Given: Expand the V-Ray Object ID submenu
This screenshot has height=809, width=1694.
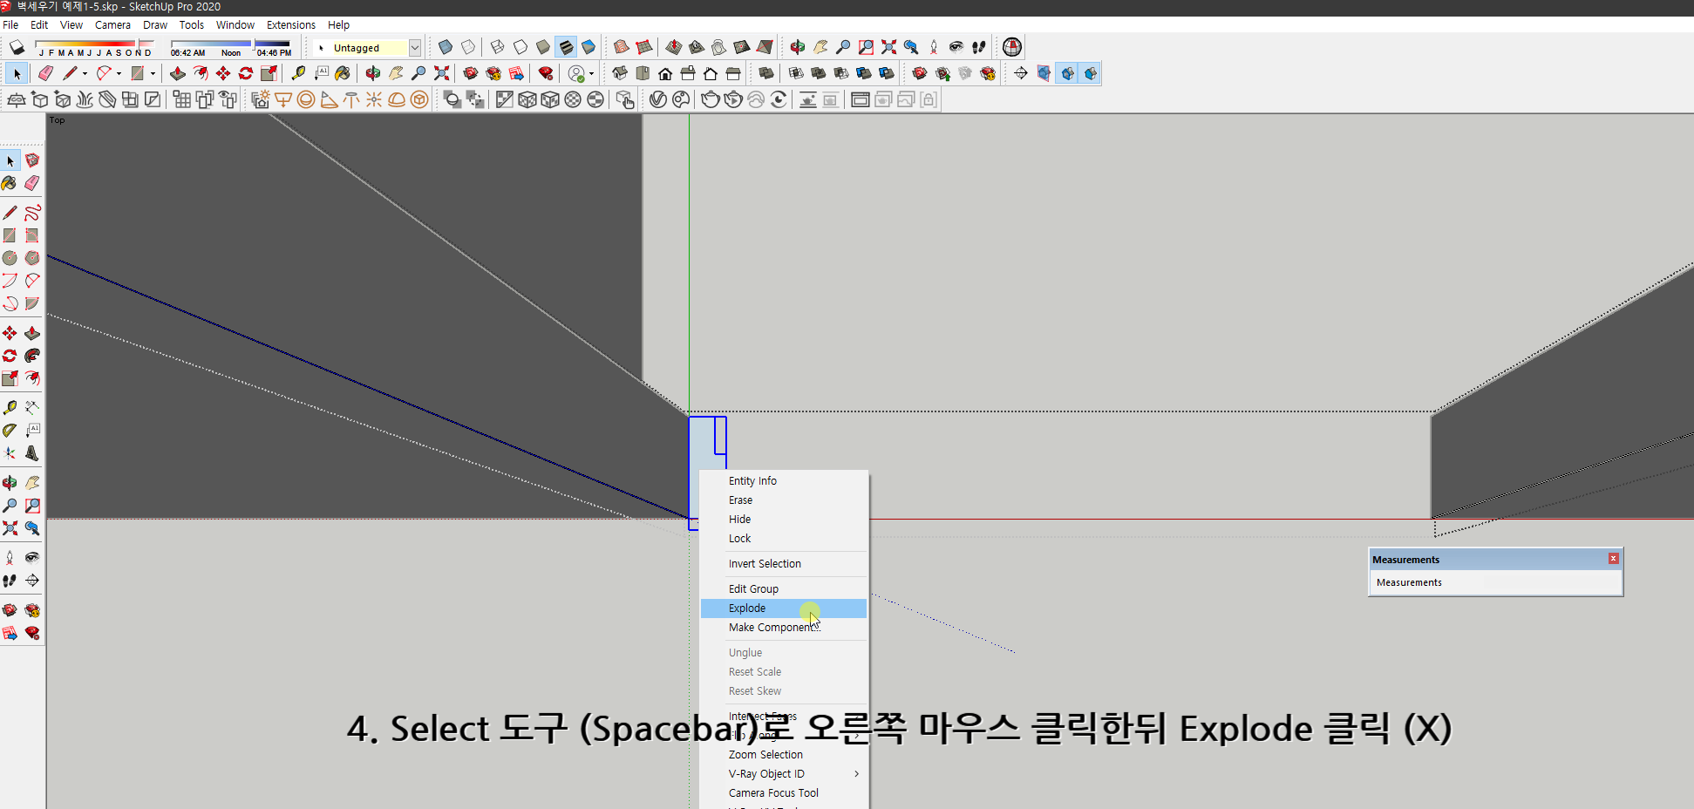Looking at the screenshot, I should point(854,773).
